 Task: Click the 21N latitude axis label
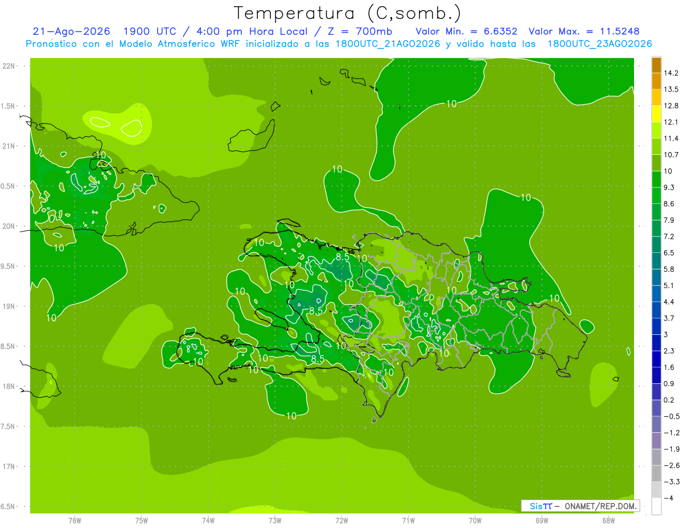click(10, 146)
